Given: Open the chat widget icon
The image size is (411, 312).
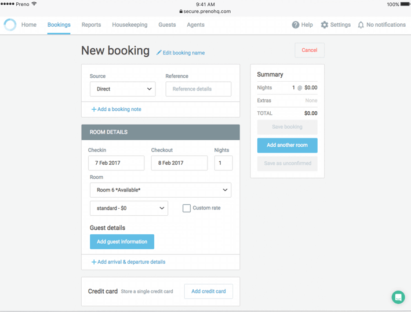Looking at the screenshot, I should 398,297.
